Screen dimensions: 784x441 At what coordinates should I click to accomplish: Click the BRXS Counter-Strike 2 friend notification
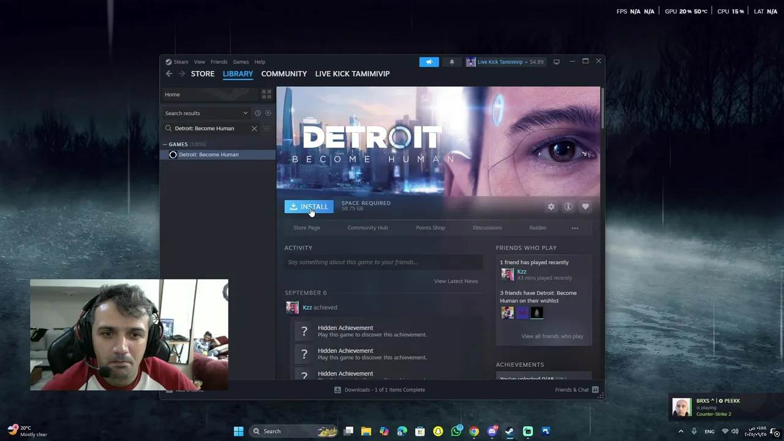point(724,407)
